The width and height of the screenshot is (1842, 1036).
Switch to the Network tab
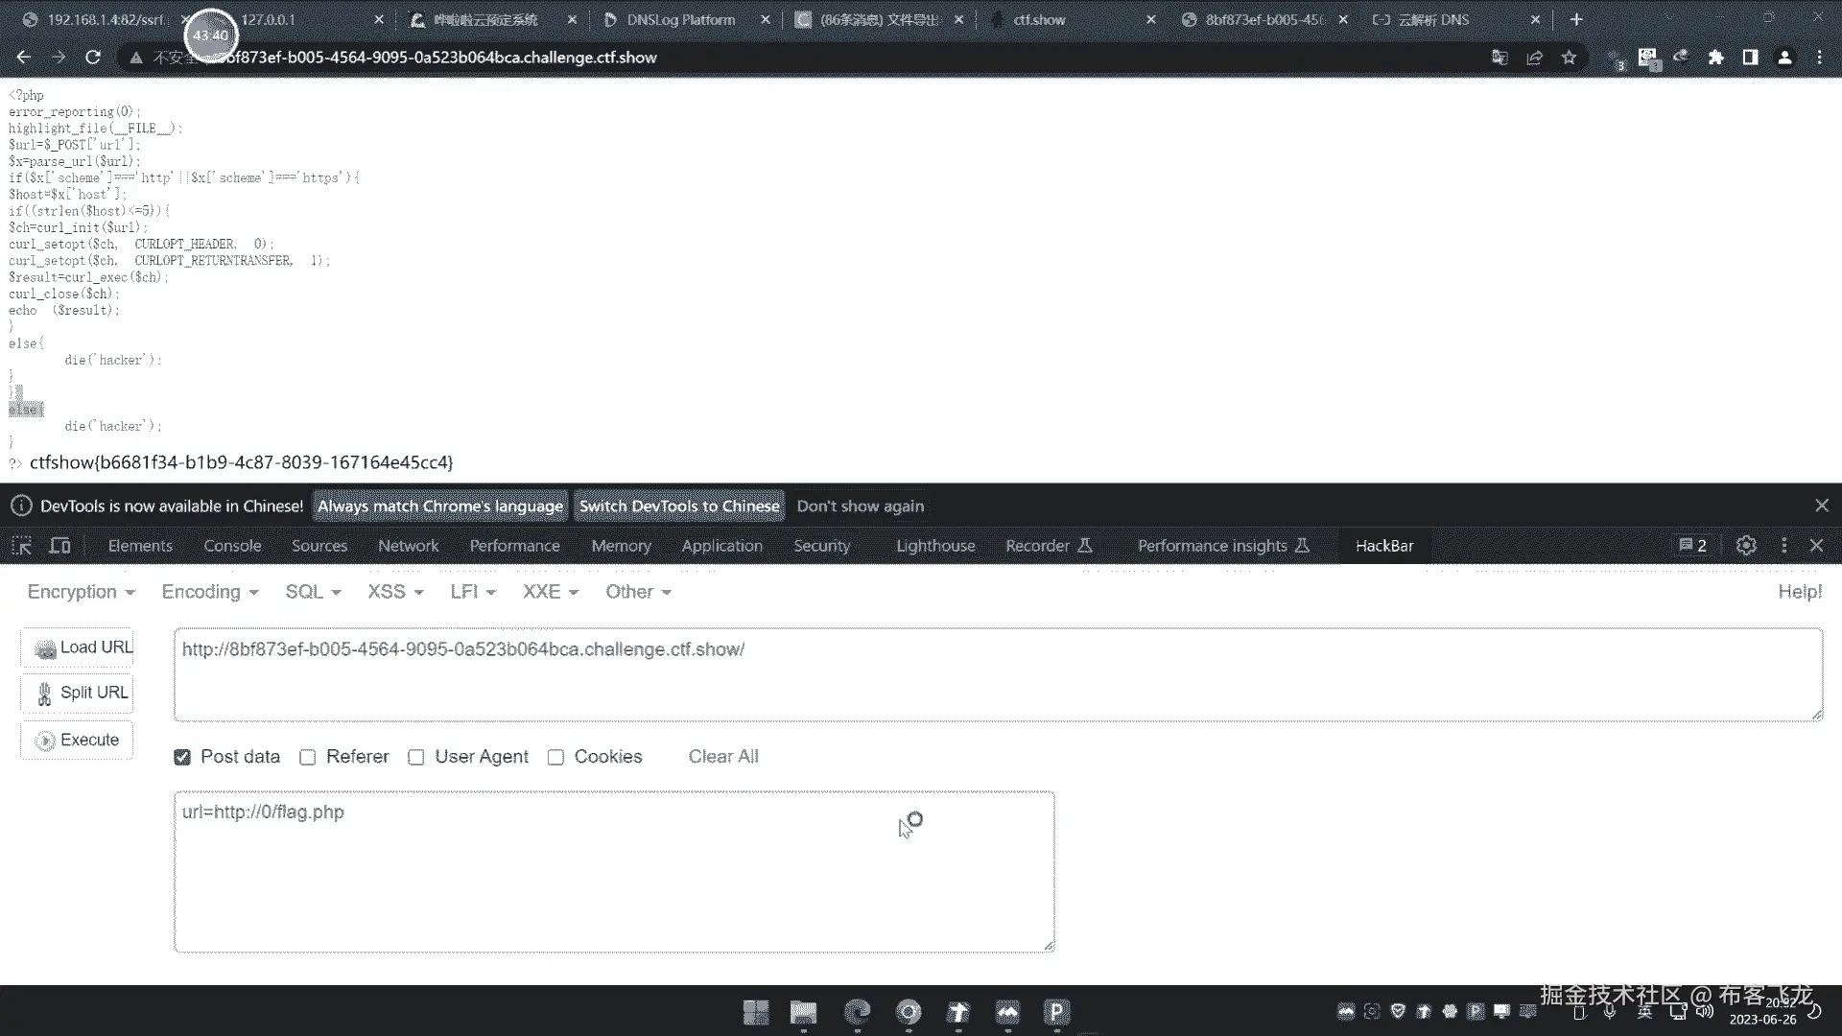coord(408,546)
